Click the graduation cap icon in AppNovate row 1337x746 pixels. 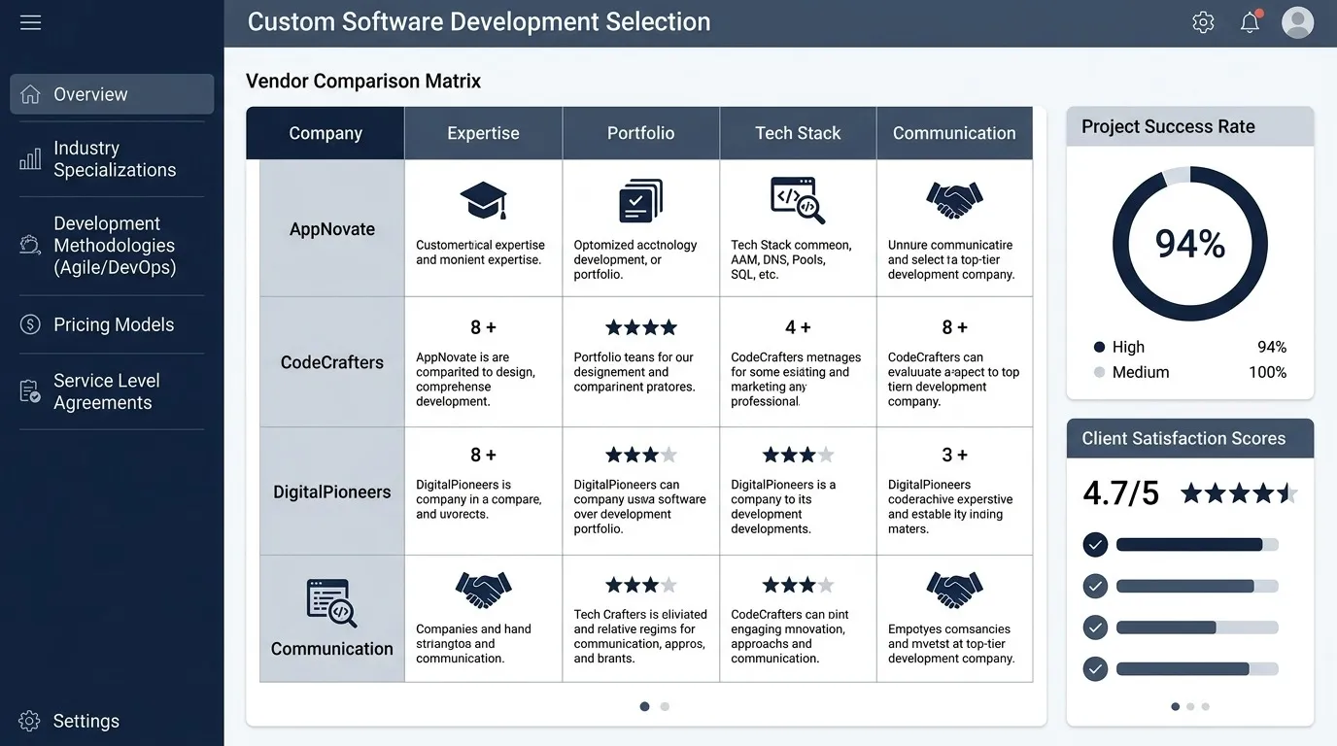[x=483, y=201]
